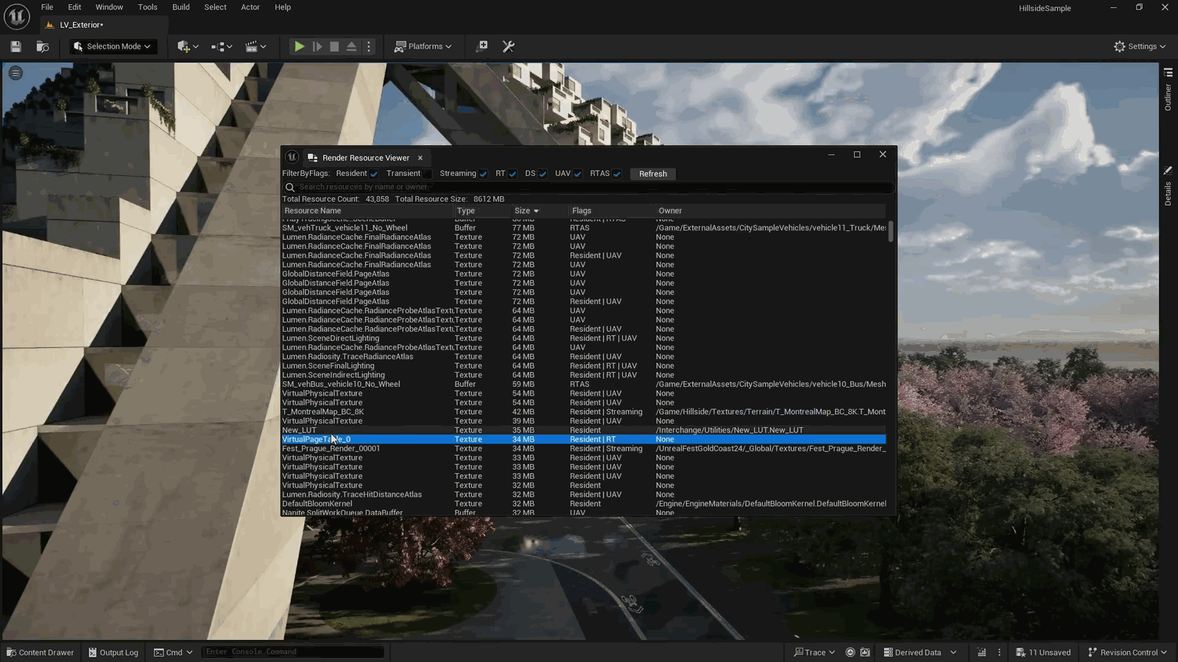This screenshot has width=1178, height=662.
Task: Click the browse content icon beside Save
Action: [x=43, y=46]
